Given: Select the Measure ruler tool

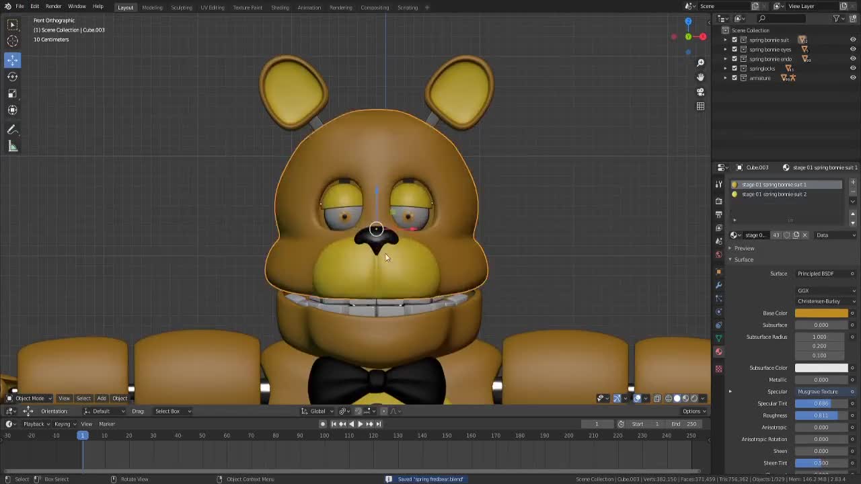Looking at the screenshot, I should click(12, 147).
